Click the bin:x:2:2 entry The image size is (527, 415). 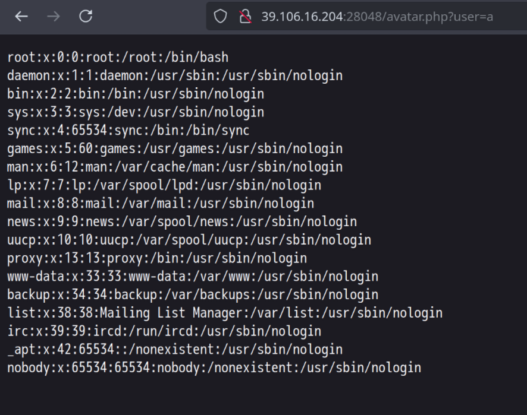tap(136, 94)
